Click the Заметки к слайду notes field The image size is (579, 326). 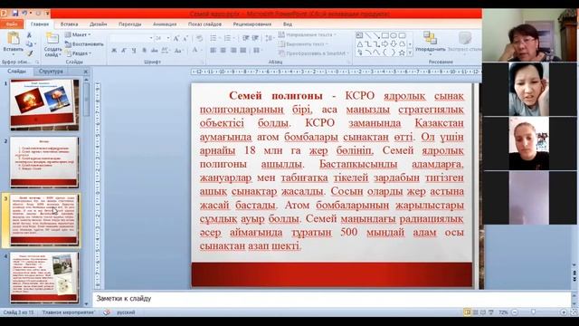tap(332, 299)
